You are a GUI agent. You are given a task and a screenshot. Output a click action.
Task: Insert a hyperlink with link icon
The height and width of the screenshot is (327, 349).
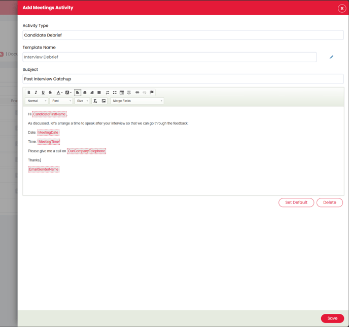[137, 93]
